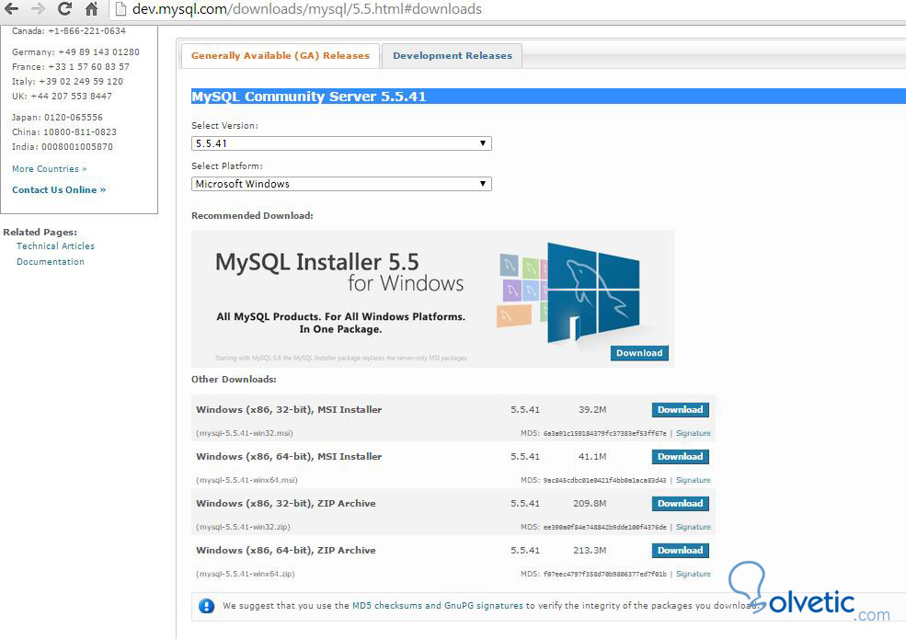
Task: Click file name mysql-5.5.41-win32.msi
Action: point(245,433)
